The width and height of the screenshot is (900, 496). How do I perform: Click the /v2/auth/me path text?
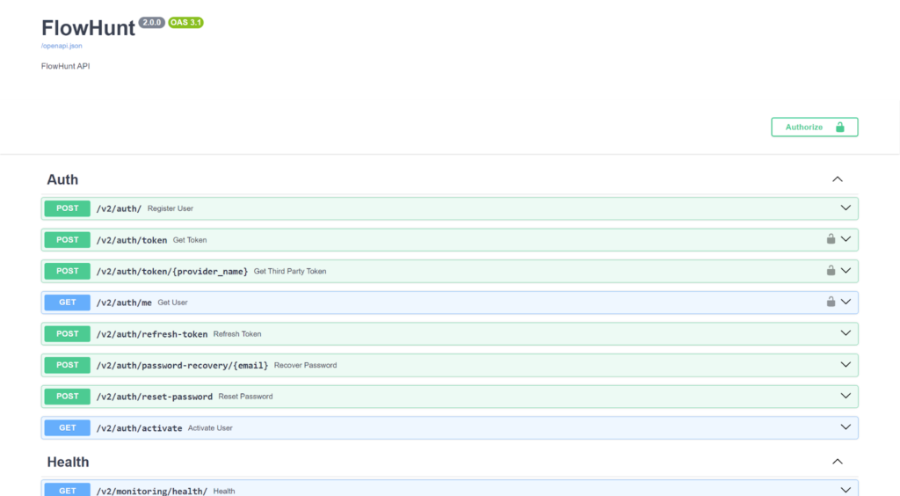(x=124, y=303)
